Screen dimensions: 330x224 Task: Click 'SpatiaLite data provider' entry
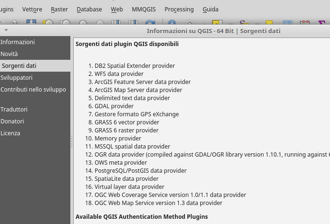pos(126,178)
